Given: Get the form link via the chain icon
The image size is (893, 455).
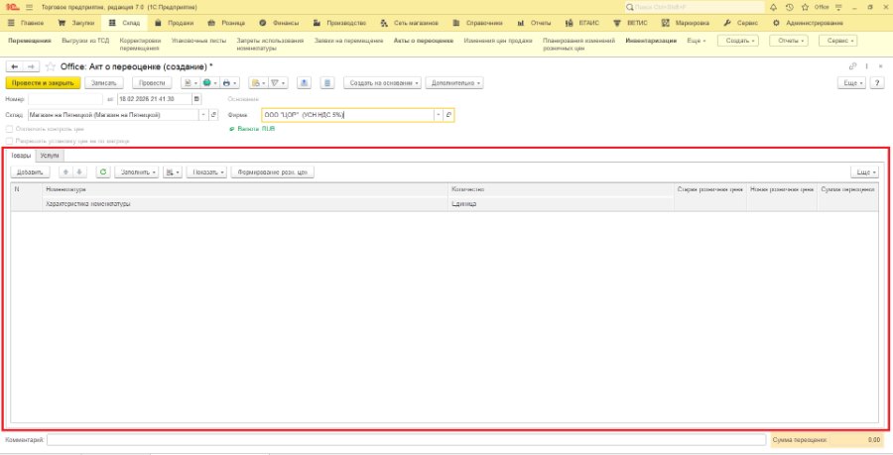Looking at the screenshot, I should point(852,66).
